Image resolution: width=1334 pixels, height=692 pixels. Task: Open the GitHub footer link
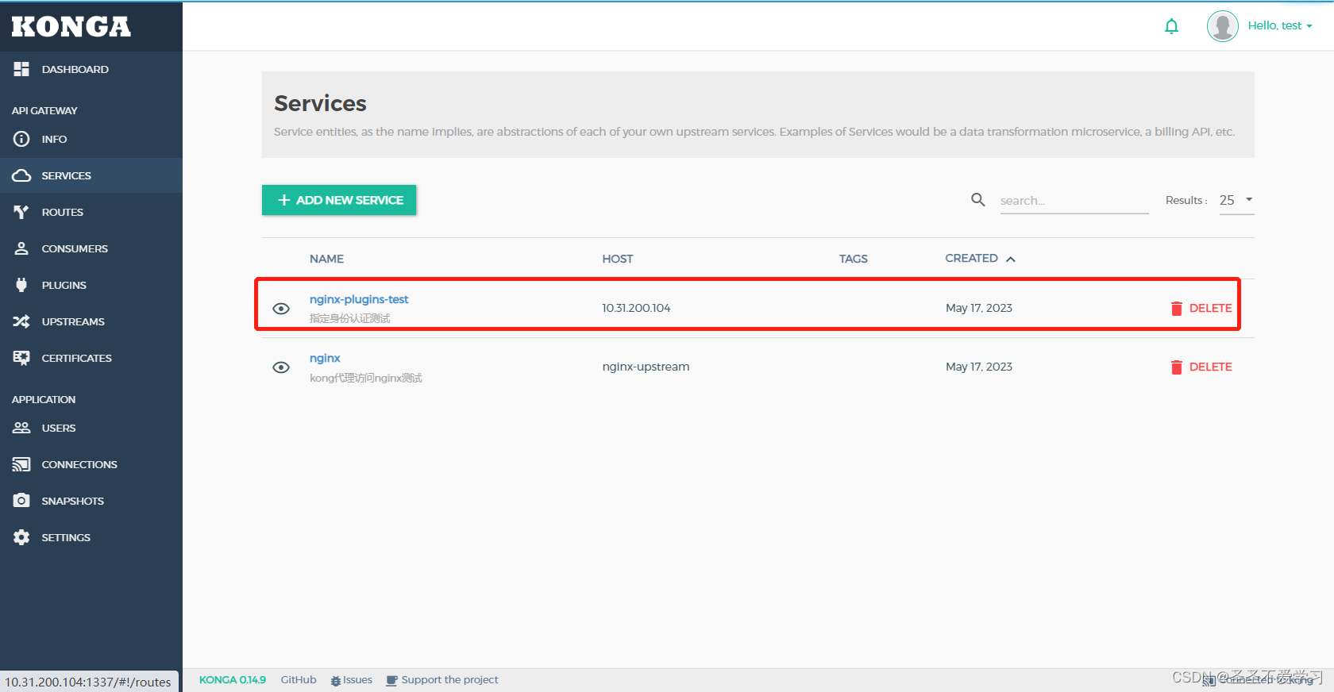[299, 680]
